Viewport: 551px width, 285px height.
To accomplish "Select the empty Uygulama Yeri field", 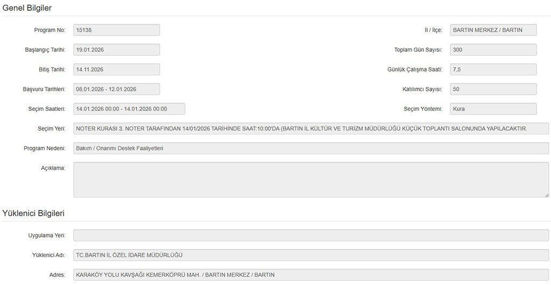I will point(311,236).
